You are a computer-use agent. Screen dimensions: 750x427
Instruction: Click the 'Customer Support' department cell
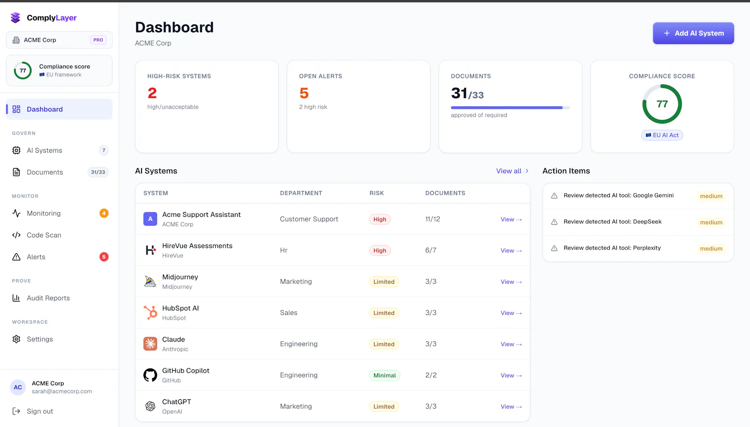(x=309, y=219)
